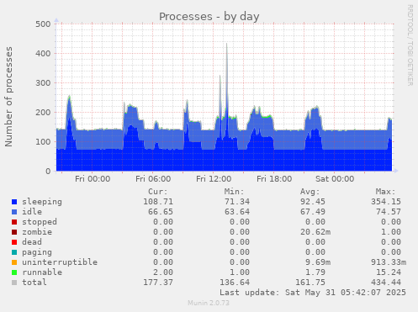Click the sleeping legend color swatch
This screenshot has height=312, width=418.
click(14, 202)
